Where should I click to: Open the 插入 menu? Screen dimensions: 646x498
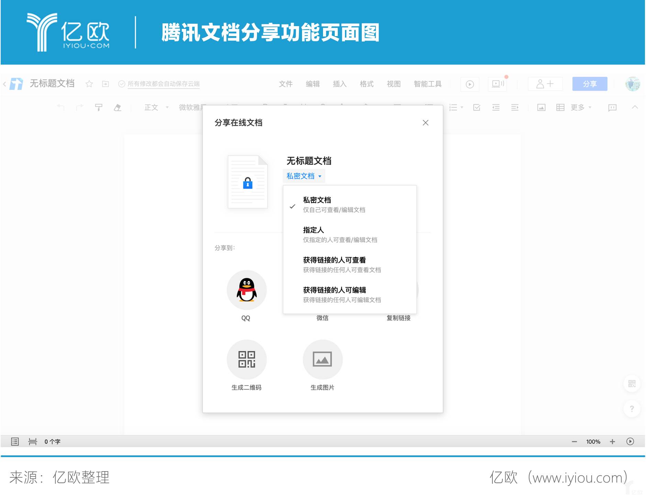coord(339,84)
